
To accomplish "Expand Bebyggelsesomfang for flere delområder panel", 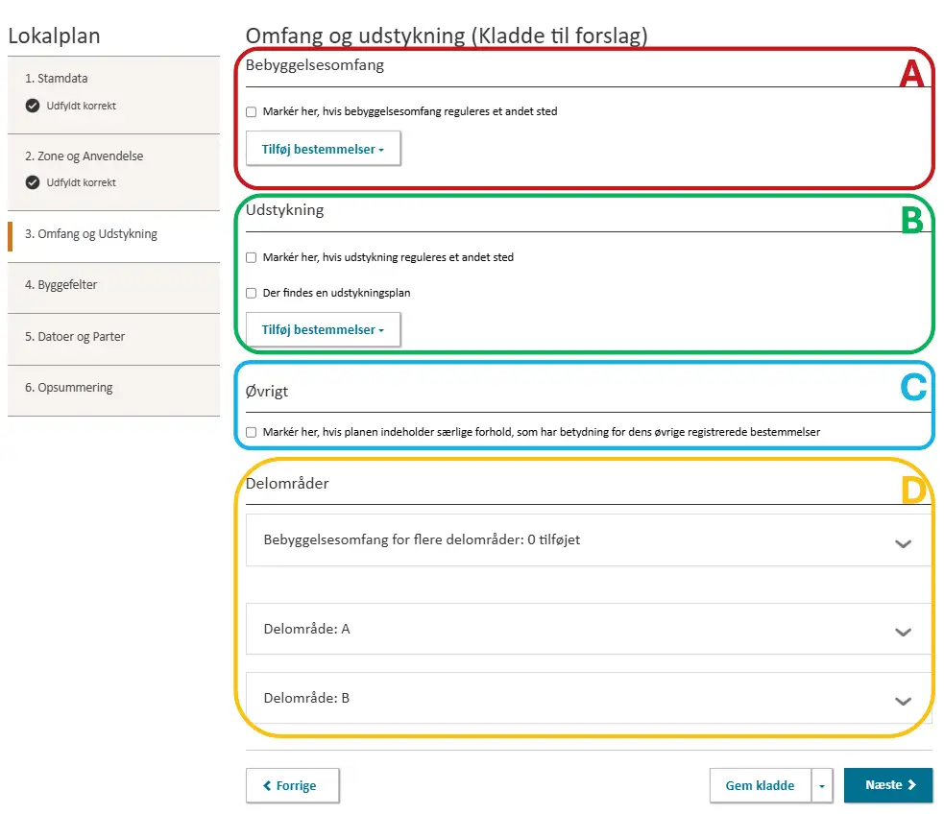I will pyautogui.click(x=588, y=540).
